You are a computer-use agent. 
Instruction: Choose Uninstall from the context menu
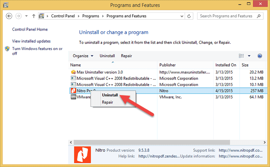(110, 95)
